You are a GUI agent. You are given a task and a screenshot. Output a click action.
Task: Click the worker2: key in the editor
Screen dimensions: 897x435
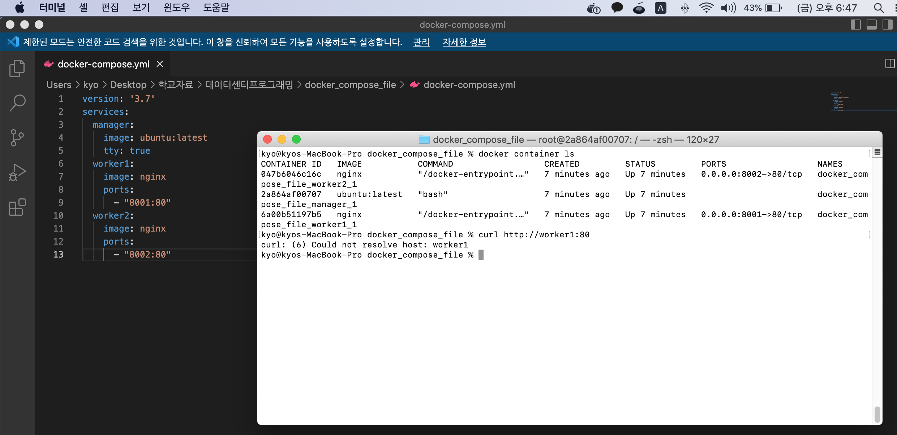click(113, 215)
